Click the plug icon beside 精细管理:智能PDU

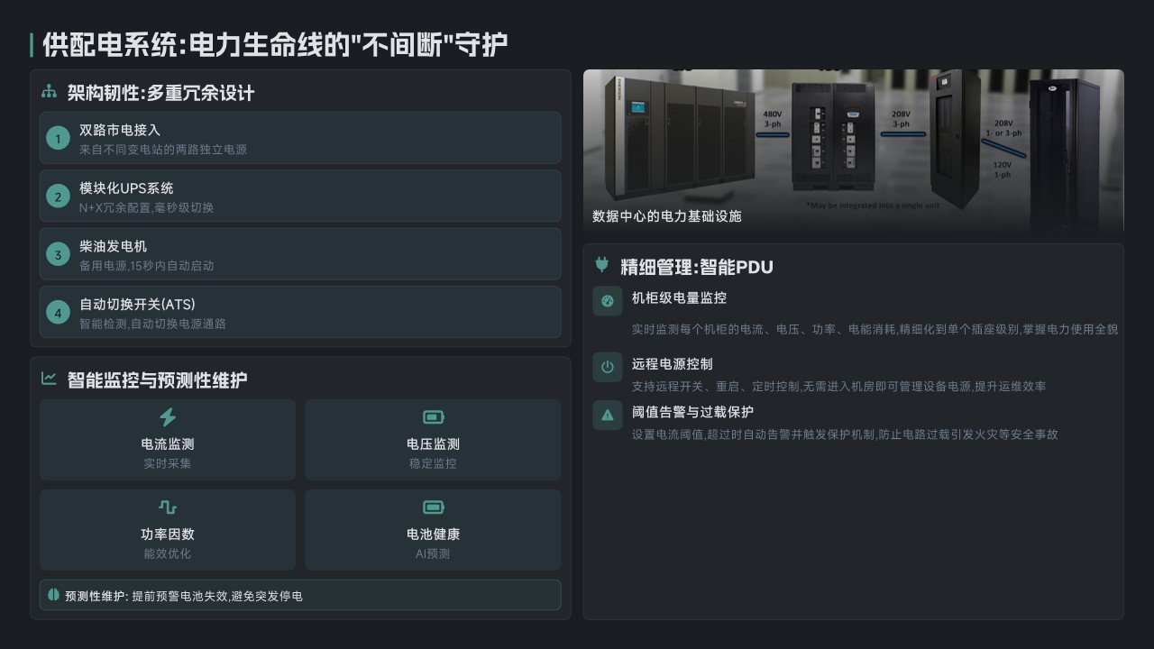(602, 265)
